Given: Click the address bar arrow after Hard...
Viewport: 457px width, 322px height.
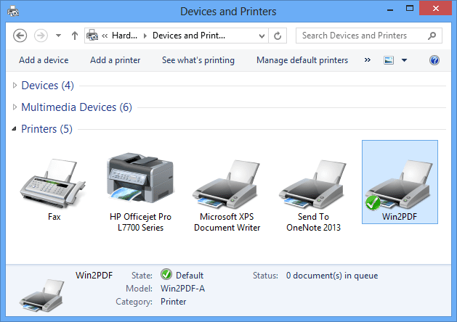Looking at the screenshot, I should coord(145,36).
